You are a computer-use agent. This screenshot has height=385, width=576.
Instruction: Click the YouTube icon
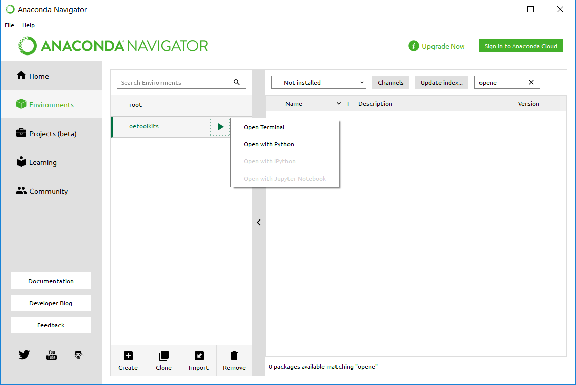pos(52,355)
